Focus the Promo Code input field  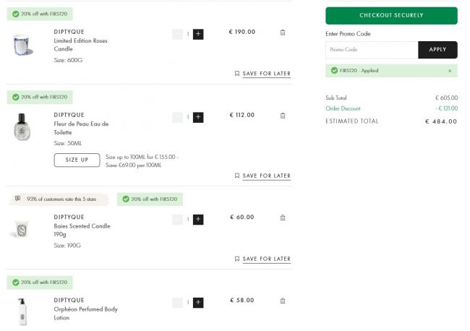pos(372,50)
